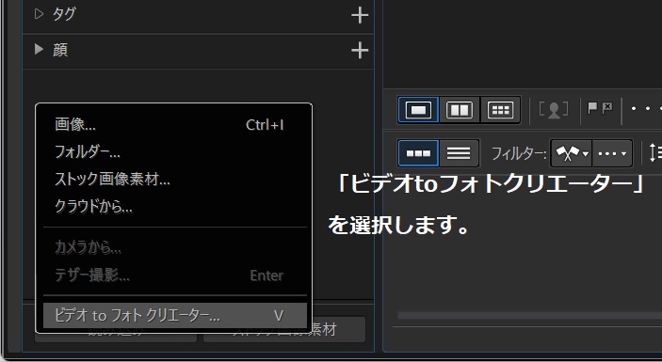This screenshot has width=662, height=362.
Task: Select list browser mode
Action: pyautogui.click(x=459, y=153)
